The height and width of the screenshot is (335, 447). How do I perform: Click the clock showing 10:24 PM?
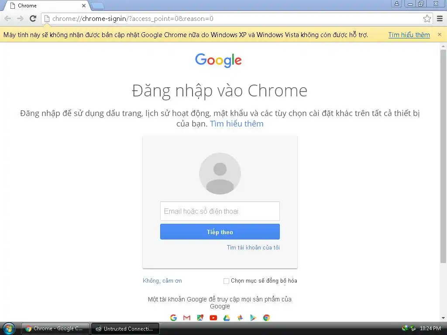pyautogui.click(x=430, y=328)
